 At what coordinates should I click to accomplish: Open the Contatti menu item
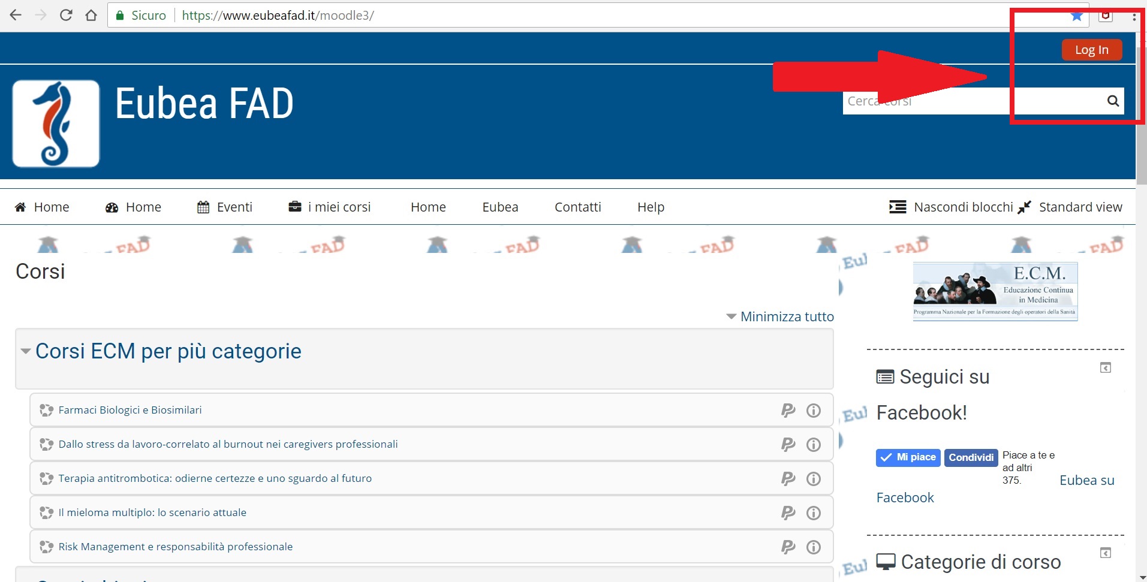pyautogui.click(x=577, y=207)
